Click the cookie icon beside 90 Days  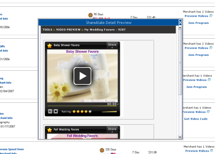[x=90, y=15]
